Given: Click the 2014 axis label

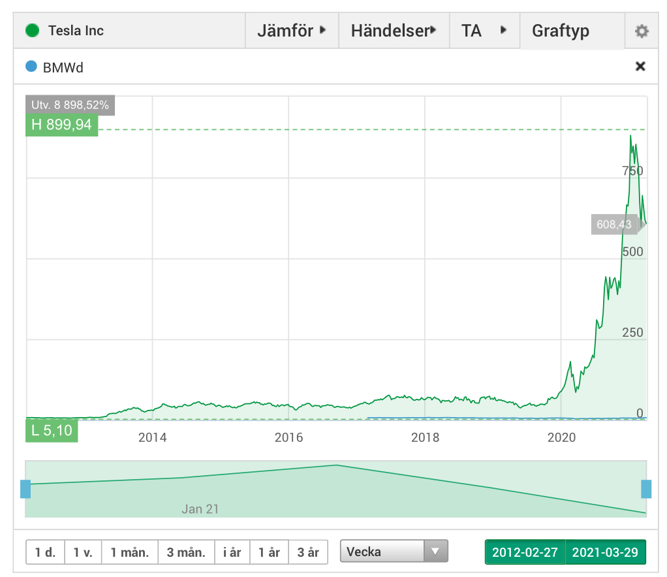Looking at the screenshot, I should pos(152,437).
